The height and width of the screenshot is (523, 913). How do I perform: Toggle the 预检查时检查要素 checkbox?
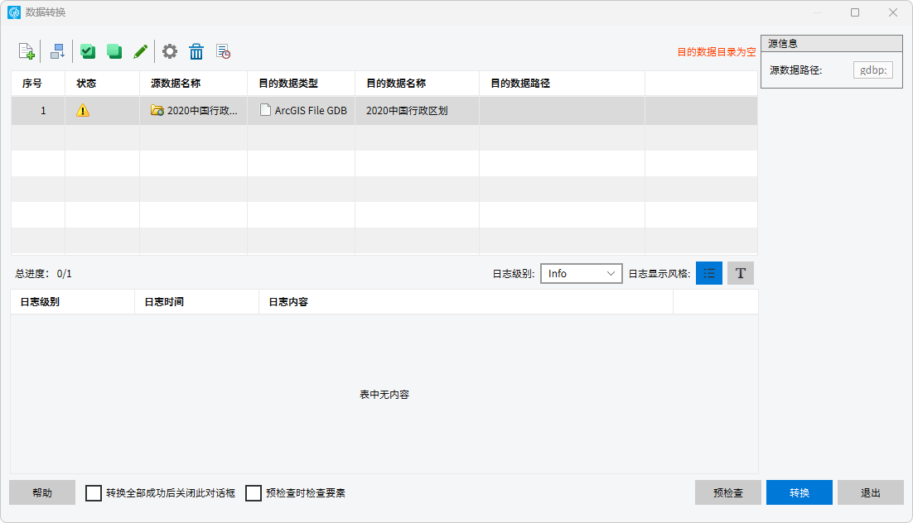click(254, 493)
